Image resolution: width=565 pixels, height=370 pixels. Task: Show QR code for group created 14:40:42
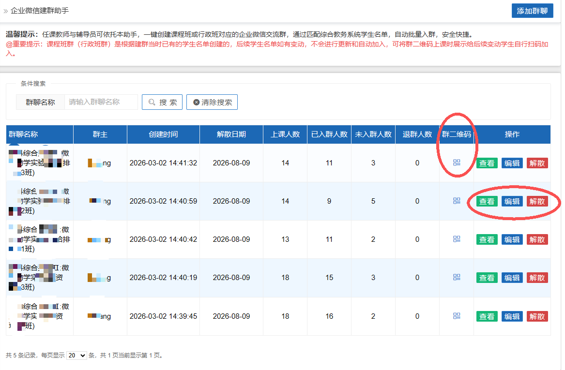coord(457,239)
